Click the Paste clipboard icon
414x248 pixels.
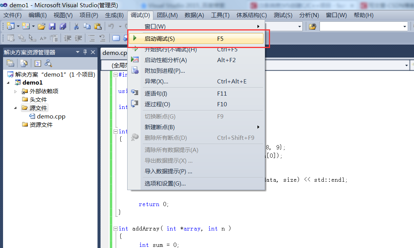click(x=98, y=26)
